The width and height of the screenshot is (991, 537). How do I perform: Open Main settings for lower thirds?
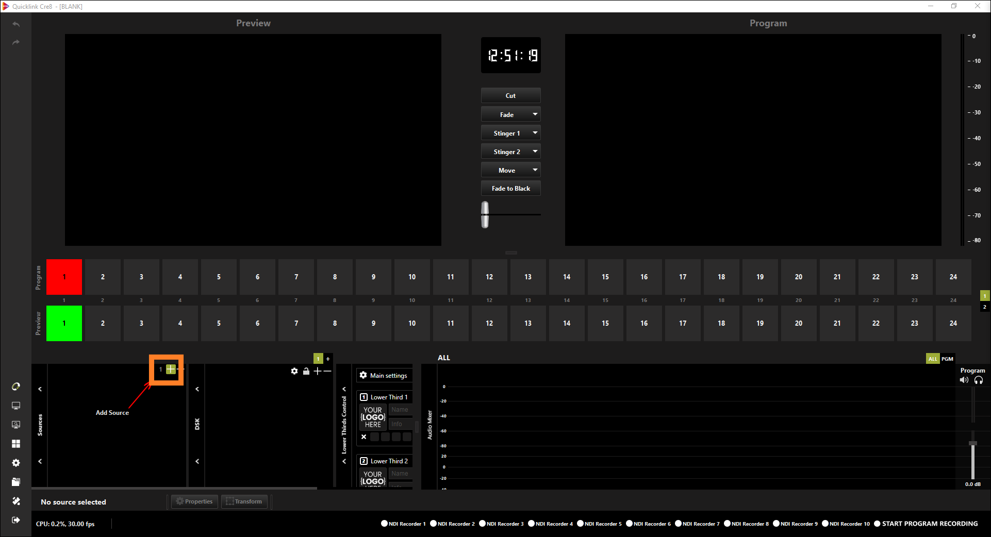(x=384, y=375)
